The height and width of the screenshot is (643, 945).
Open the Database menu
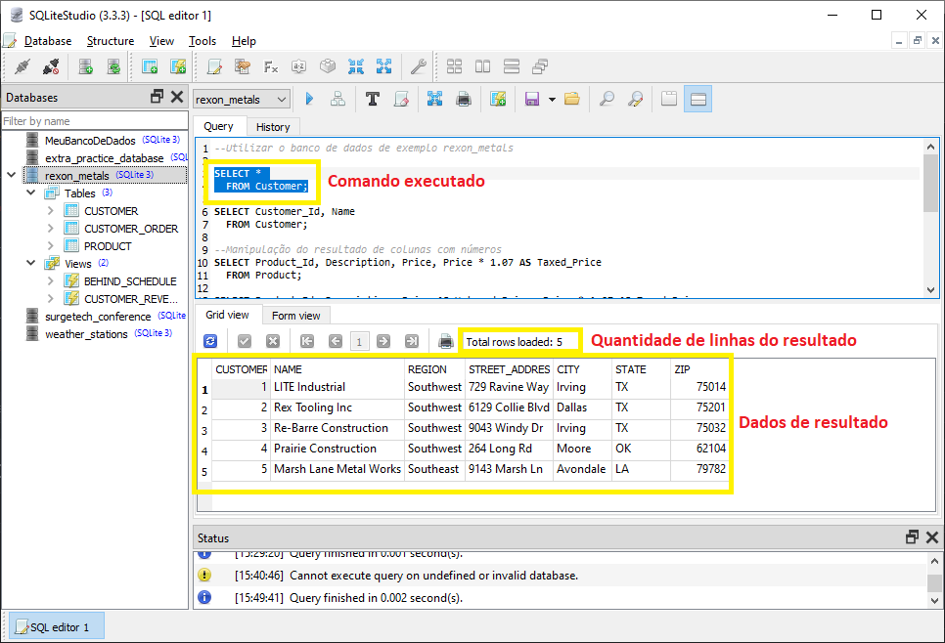pyautogui.click(x=48, y=41)
